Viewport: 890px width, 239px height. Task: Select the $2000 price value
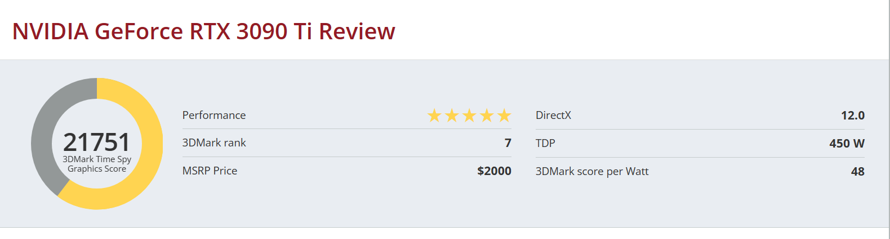494,171
